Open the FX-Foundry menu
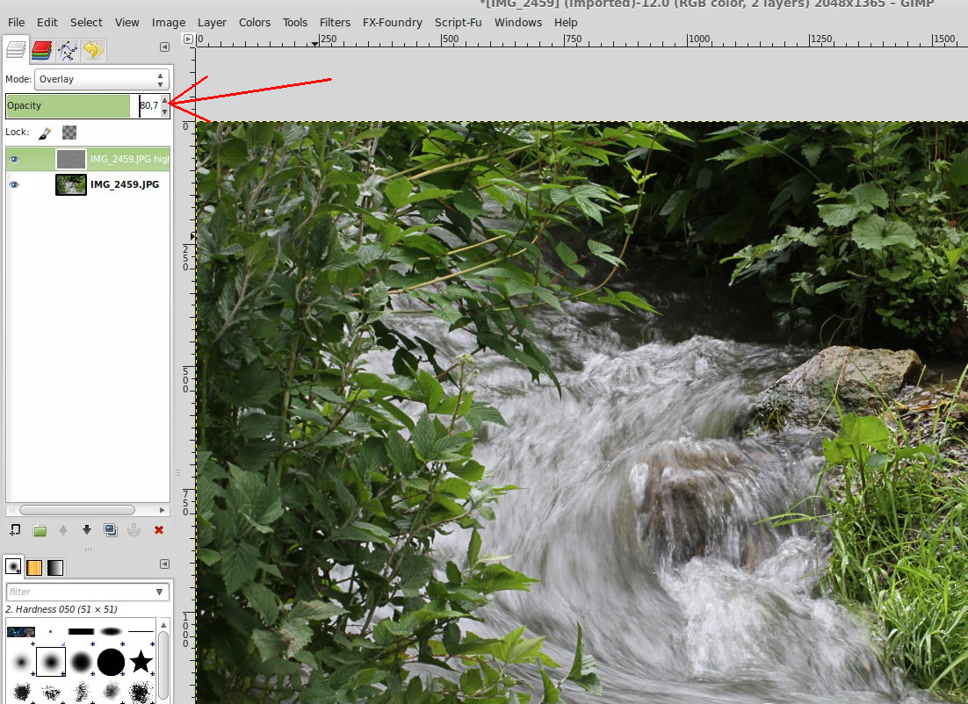The width and height of the screenshot is (968, 704). pyautogui.click(x=392, y=22)
